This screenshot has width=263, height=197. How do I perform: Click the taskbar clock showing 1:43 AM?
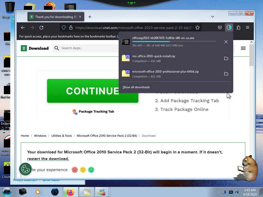(x=250, y=192)
